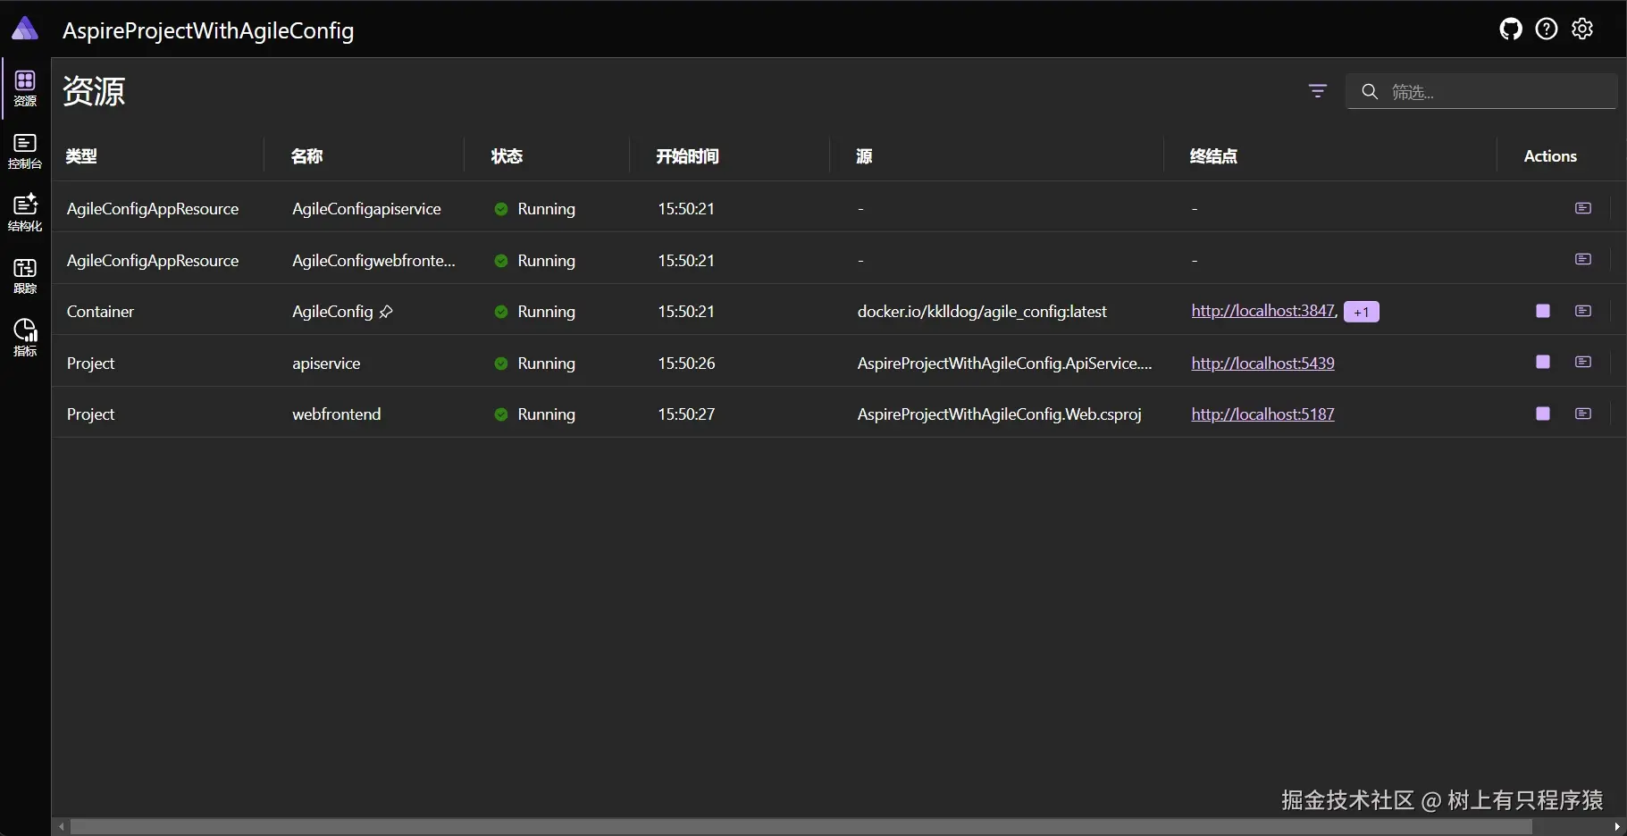Click the Actions column header
1627x836 pixels.
(1550, 156)
